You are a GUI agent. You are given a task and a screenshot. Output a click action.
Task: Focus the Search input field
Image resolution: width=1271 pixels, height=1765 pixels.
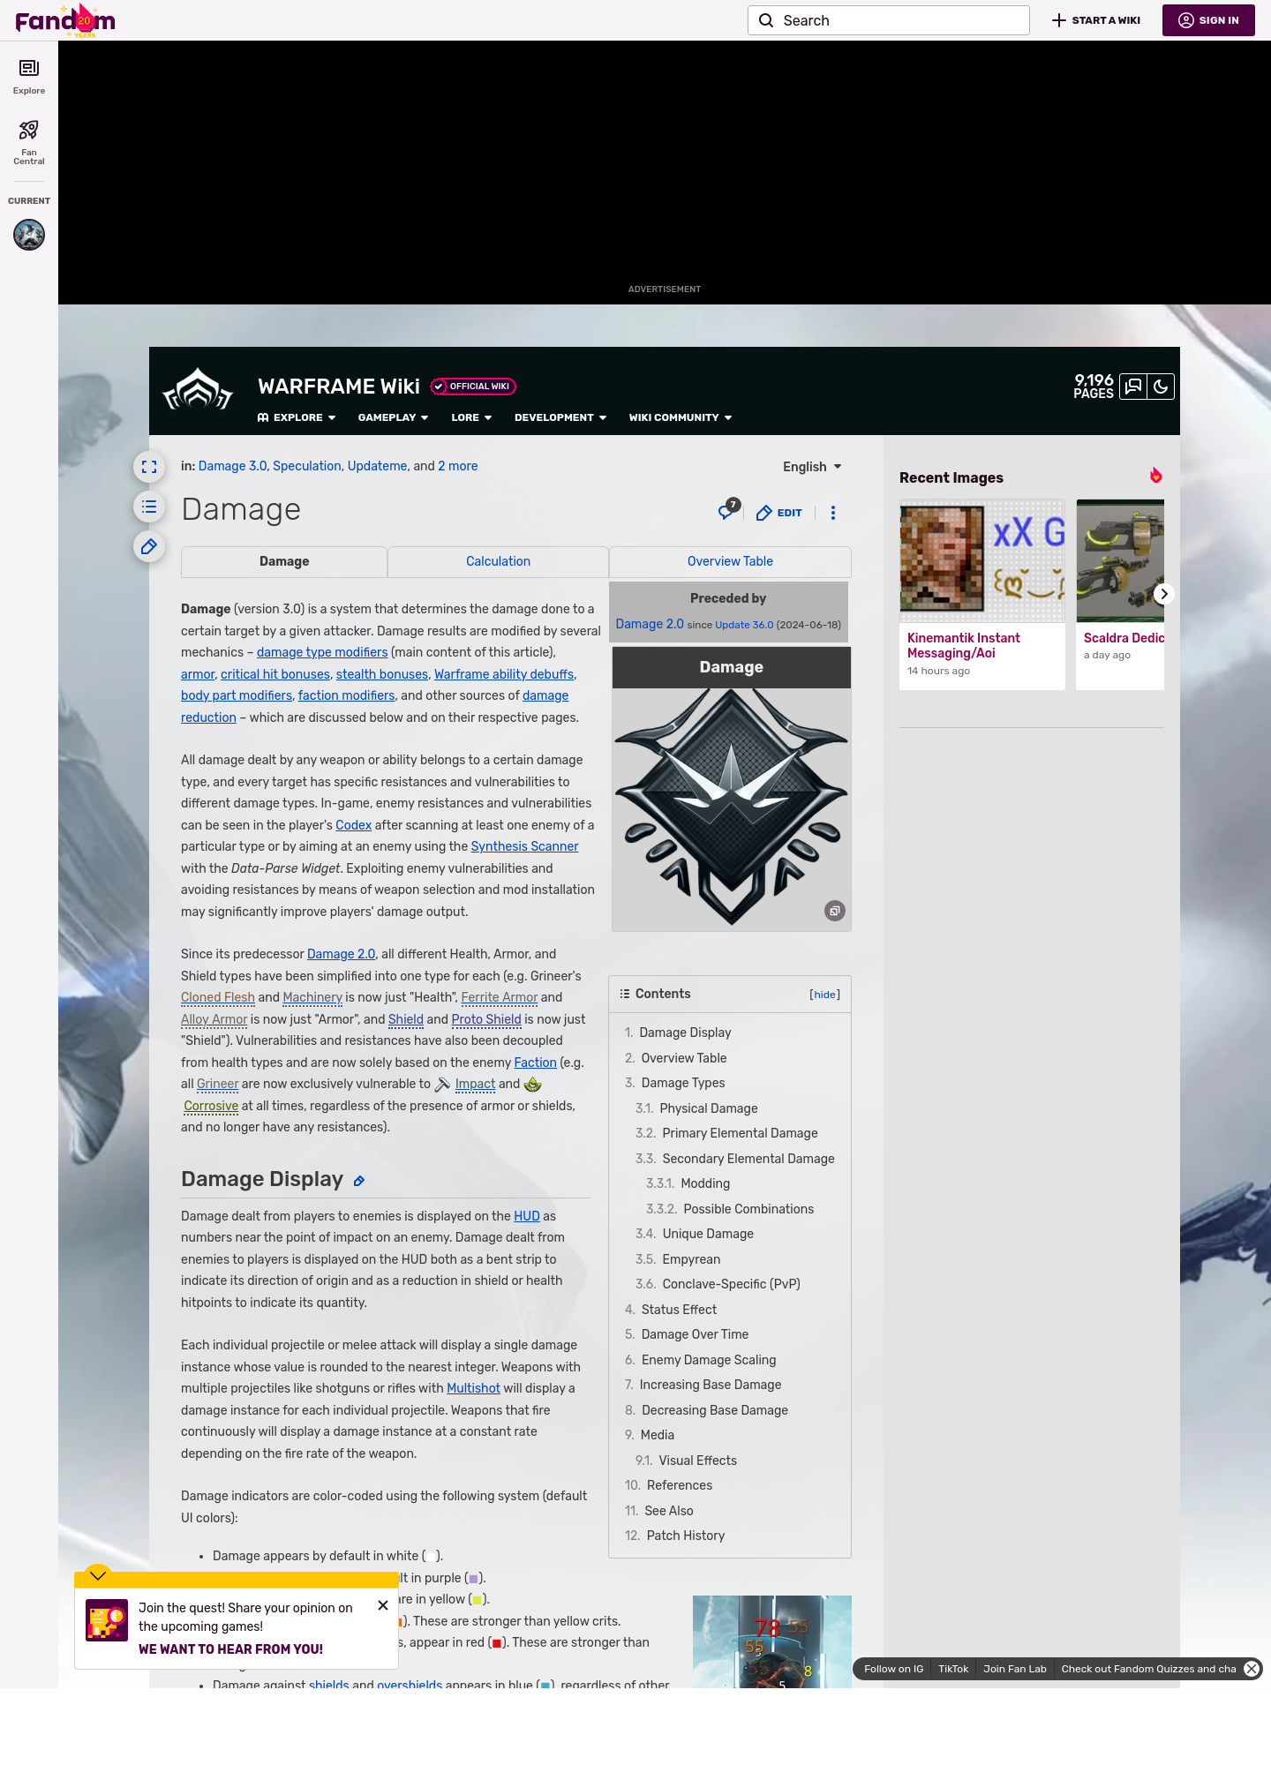coord(889,20)
